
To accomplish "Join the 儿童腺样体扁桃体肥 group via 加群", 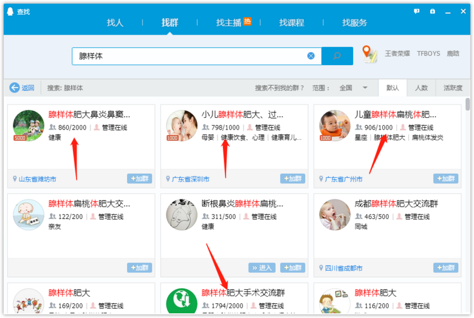I will point(445,179).
